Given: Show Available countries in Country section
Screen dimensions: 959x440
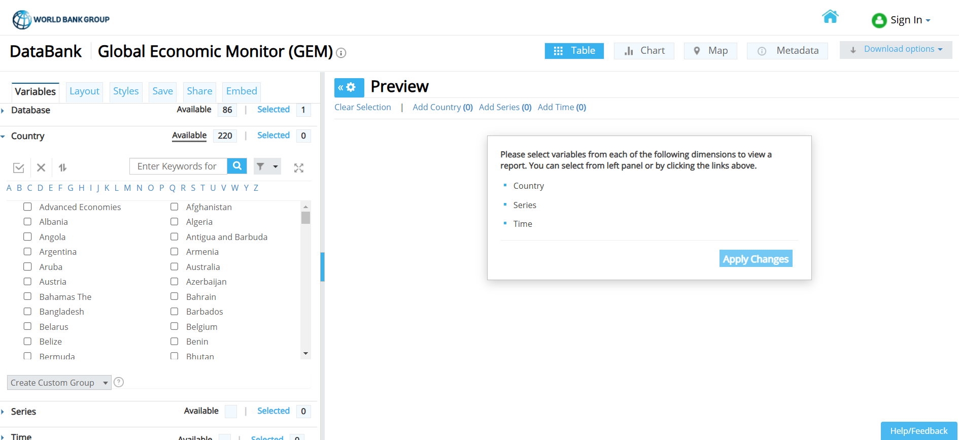Looking at the screenshot, I should [189, 136].
